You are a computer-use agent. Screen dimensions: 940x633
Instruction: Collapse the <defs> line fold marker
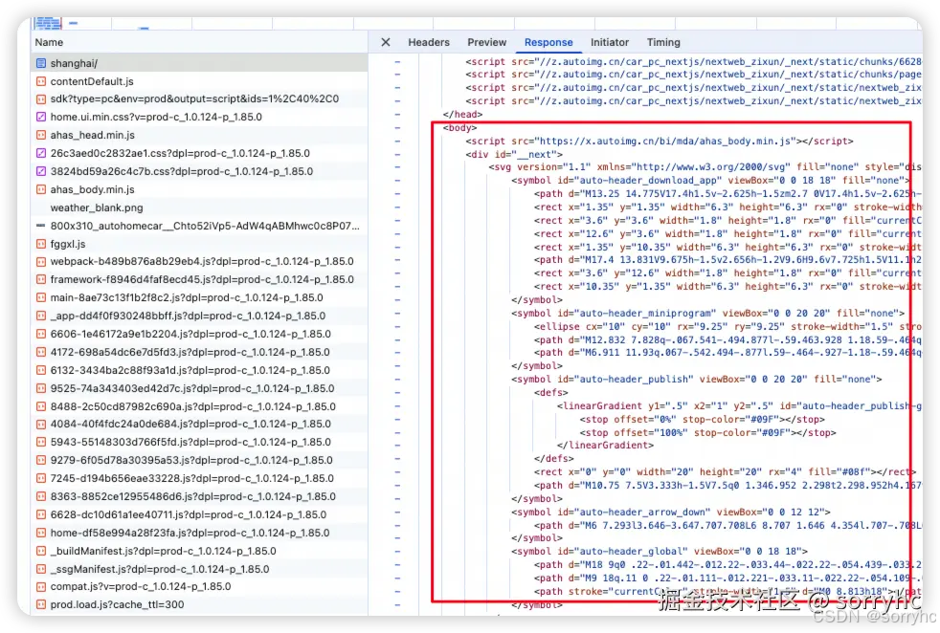click(397, 393)
